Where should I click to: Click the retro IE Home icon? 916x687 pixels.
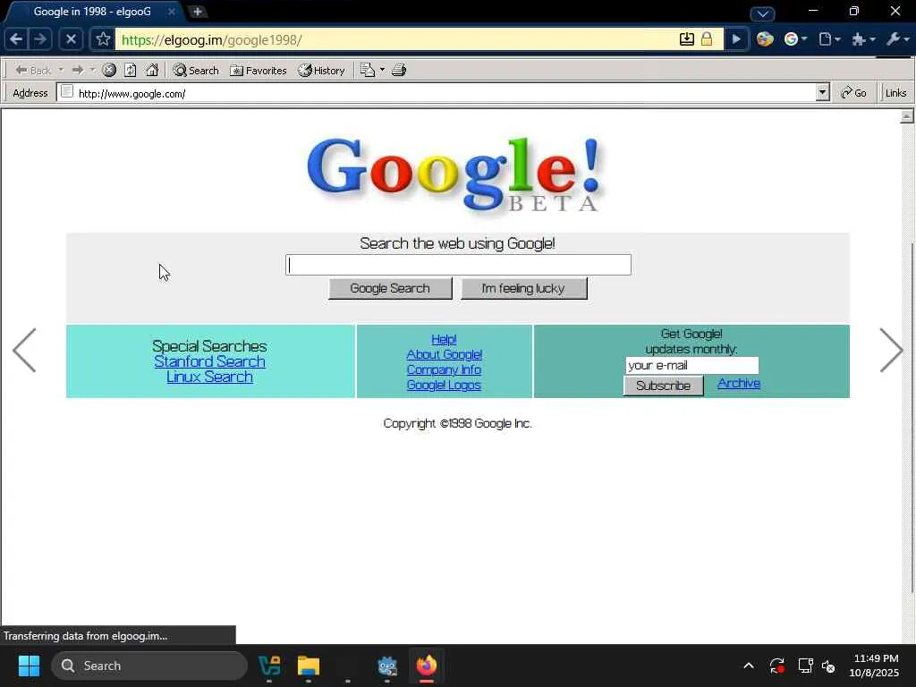[x=152, y=70]
